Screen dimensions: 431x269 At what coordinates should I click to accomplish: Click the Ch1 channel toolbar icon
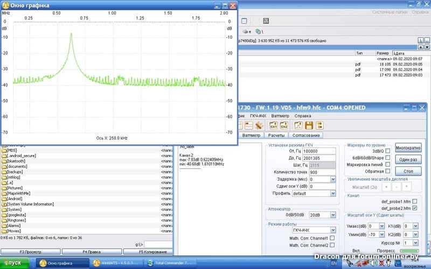[x=274, y=125]
